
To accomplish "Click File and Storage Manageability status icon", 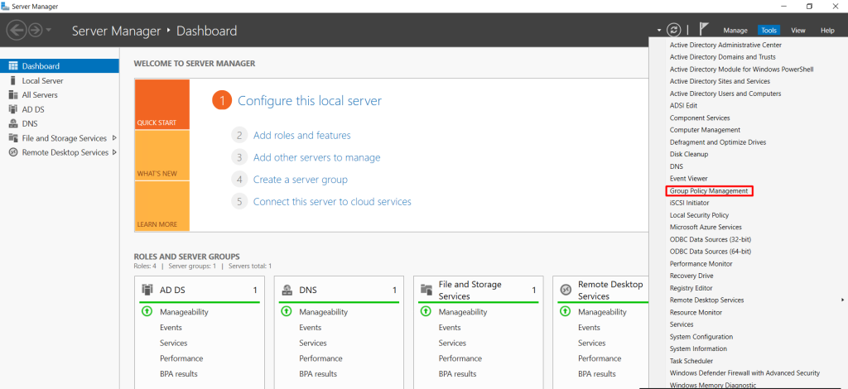I will (x=426, y=312).
